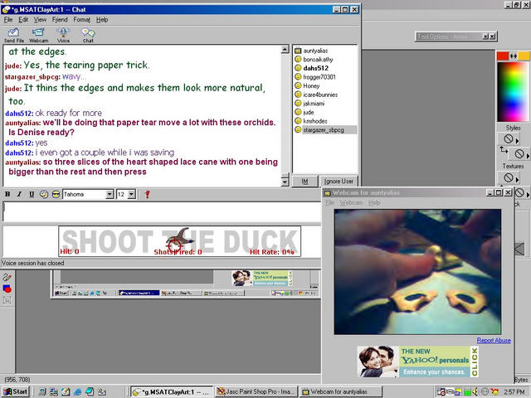Click the Yahoo personals ad in Webcam window
The height and width of the screenshot is (398, 531).
417,362
